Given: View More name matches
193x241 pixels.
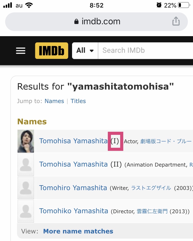Looking at the screenshot, I should pos(78,231).
